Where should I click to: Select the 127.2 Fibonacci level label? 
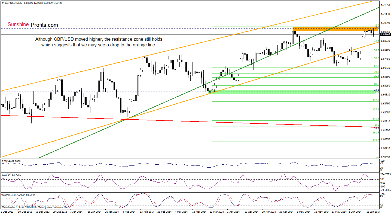[x=376, y=110]
